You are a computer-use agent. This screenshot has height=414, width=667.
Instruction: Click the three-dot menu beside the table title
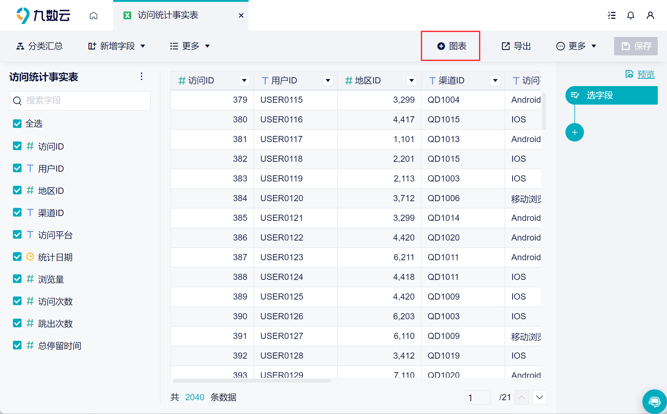pos(142,76)
